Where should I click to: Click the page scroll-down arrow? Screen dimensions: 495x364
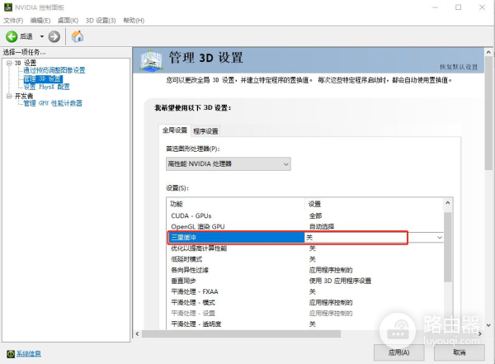pos(488,325)
